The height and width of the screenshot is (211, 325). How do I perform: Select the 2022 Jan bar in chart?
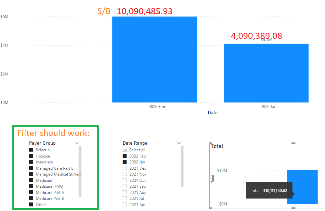pyautogui.click(x=266, y=73)
